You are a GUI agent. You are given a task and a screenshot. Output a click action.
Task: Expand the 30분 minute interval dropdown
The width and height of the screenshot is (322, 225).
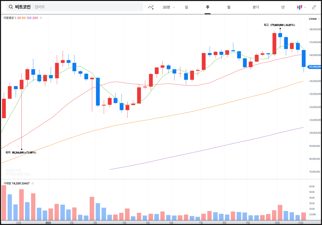[x=168, y=7]
